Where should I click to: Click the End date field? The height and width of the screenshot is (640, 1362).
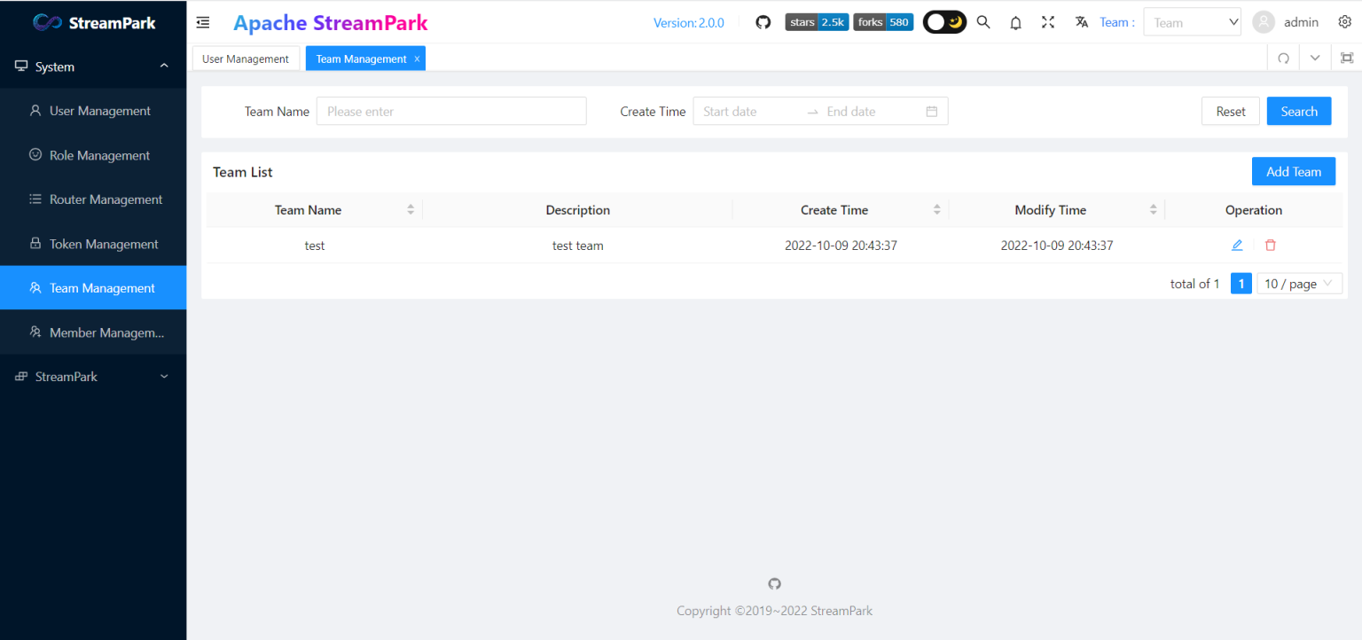tap(871, 112)
